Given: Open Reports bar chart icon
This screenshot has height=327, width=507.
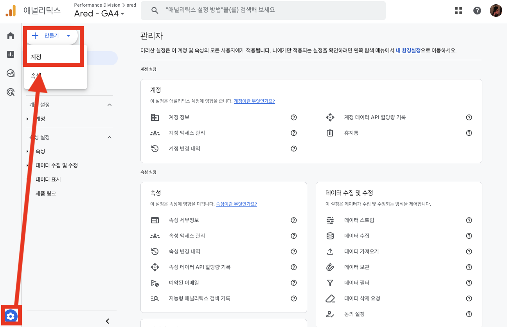Looking at the screenshot, I should [x=11, y=54].
